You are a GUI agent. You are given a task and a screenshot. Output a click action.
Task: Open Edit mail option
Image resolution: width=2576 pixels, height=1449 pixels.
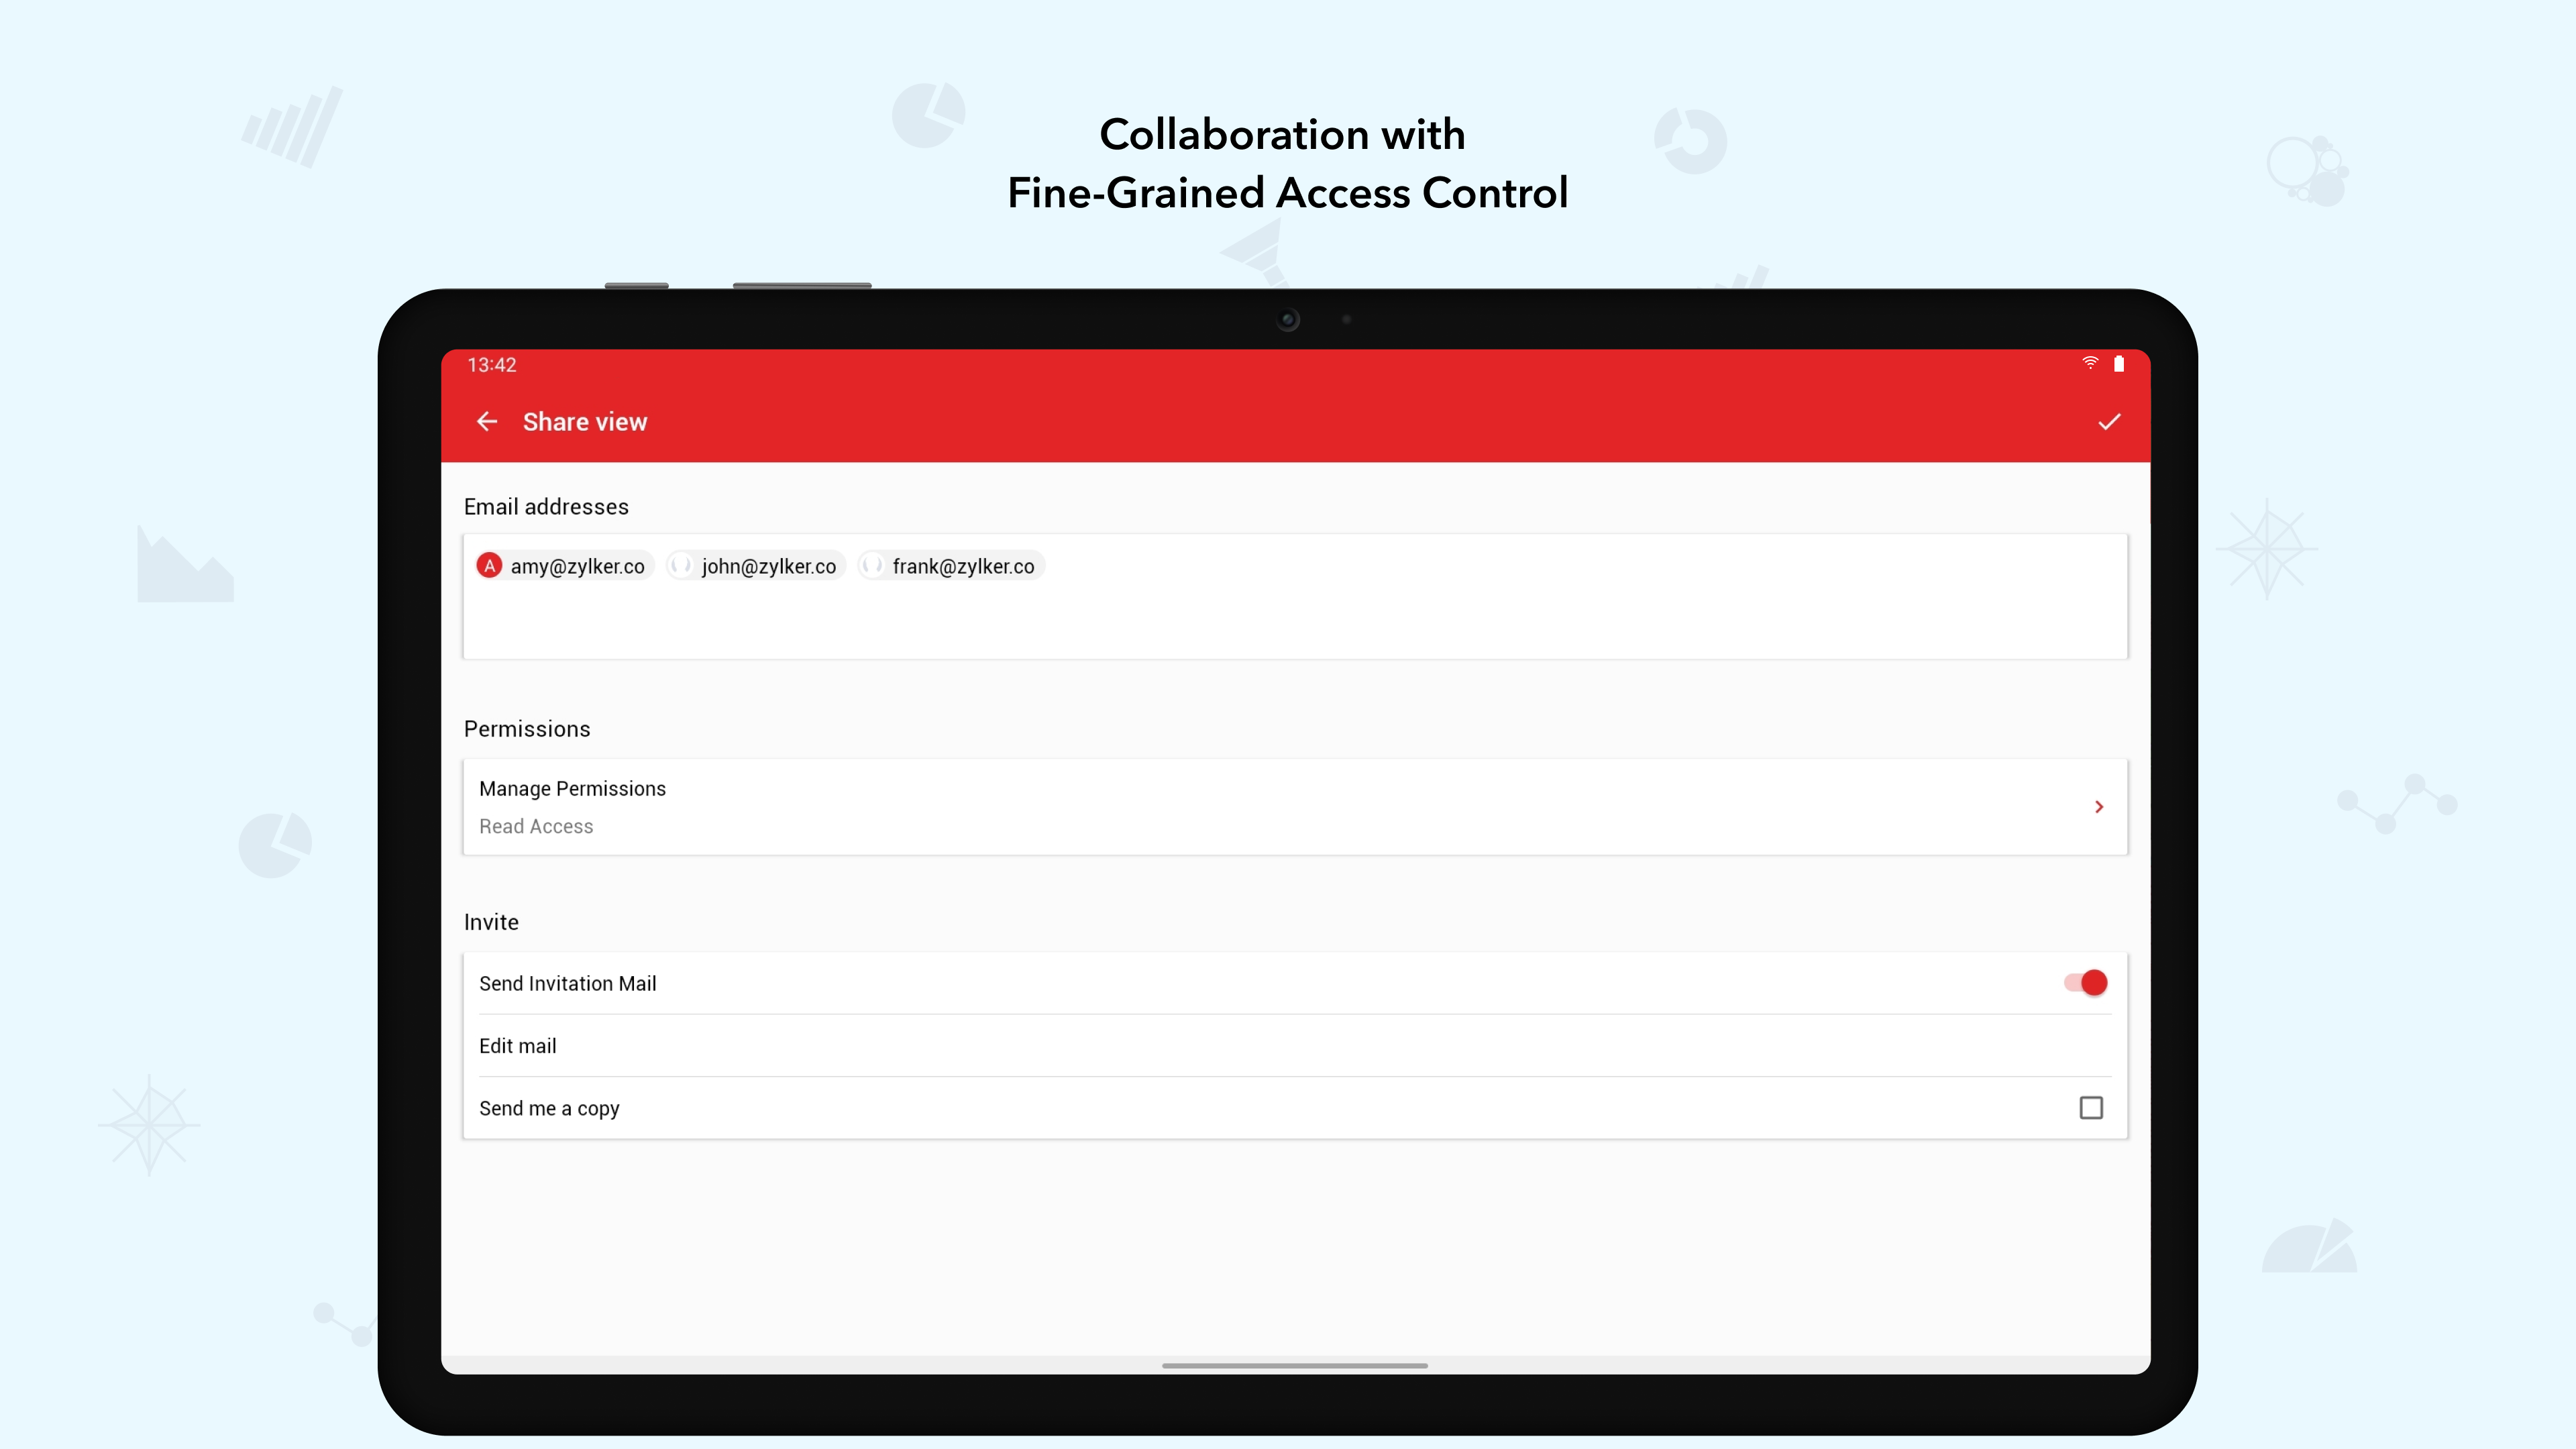pos(1295,1046)
